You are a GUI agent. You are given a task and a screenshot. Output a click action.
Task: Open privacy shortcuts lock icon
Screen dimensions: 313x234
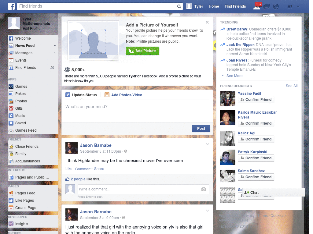coord(290,7)
